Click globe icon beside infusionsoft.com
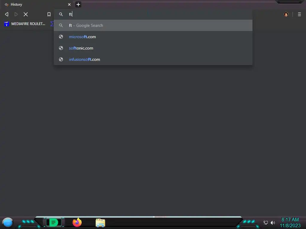The image size is (306, 229). tap(61, 59)
